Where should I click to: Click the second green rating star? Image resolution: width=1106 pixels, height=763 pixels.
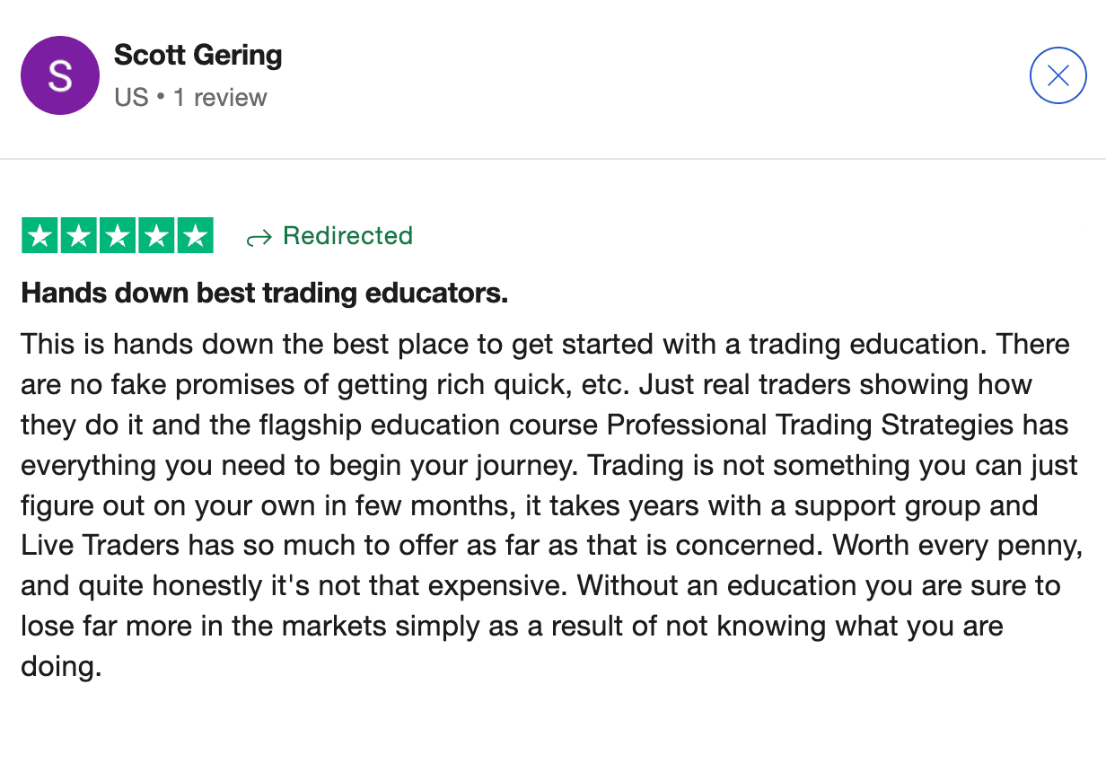coord(78,236)
